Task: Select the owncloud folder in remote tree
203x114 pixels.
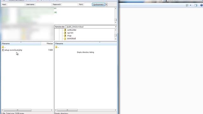Action: pyautogui.click(x=71, y=39)
